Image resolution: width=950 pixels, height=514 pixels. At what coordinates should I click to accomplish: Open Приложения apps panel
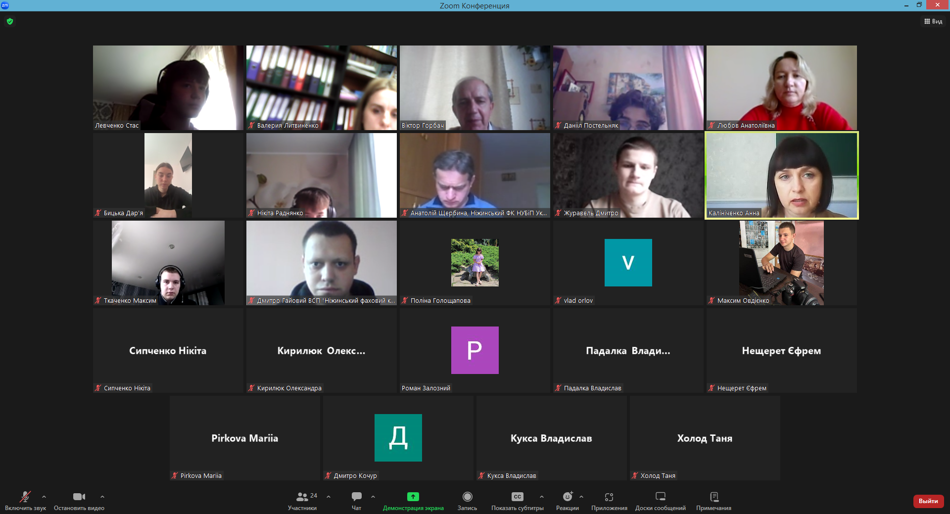click(609, 501)
